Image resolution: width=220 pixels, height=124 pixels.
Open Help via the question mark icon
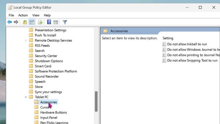(x=49, y=22)
